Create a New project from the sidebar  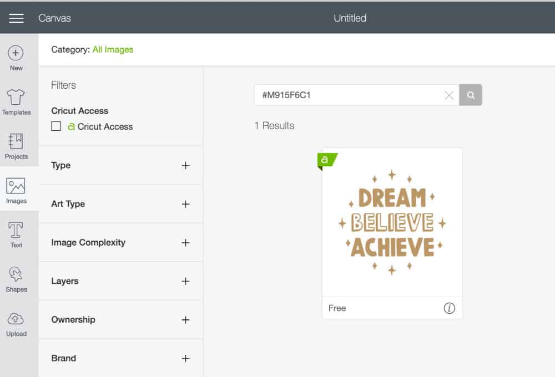click(16, 58)
